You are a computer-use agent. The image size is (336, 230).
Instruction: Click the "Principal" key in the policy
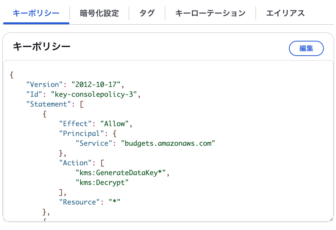(81, 133)
